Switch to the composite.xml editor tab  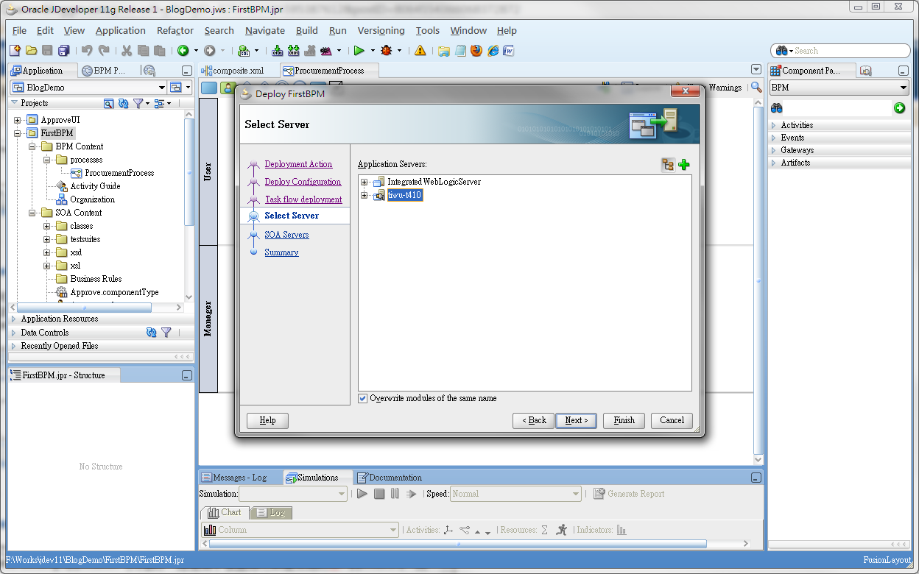pos(239,71)
